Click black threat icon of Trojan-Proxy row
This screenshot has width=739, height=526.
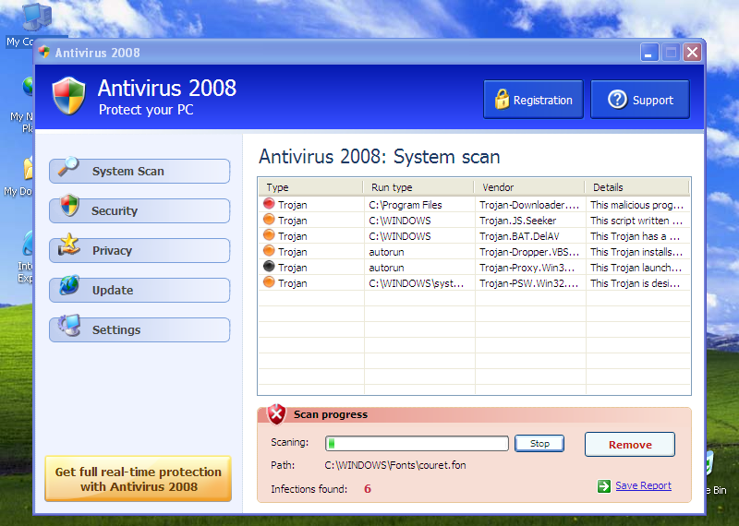point(269,266)
